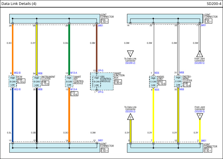Click the 0.3L wire gauge label

click(9, 133)
